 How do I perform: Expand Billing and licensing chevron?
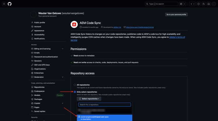(x=62, y=49)
